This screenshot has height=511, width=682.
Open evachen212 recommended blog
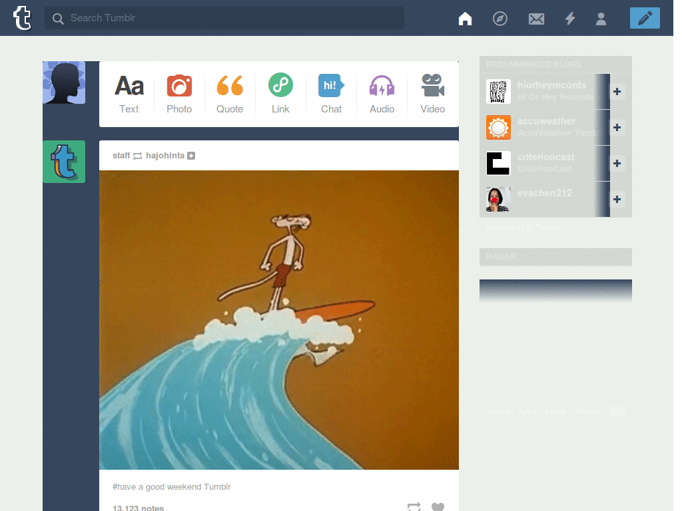pos(545,193)
